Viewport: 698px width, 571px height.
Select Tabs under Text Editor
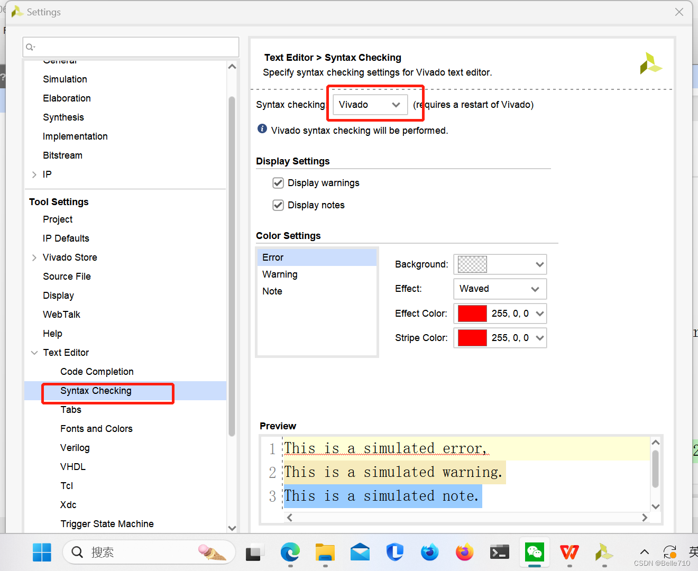pyautogui.click(x=71, y=410)
